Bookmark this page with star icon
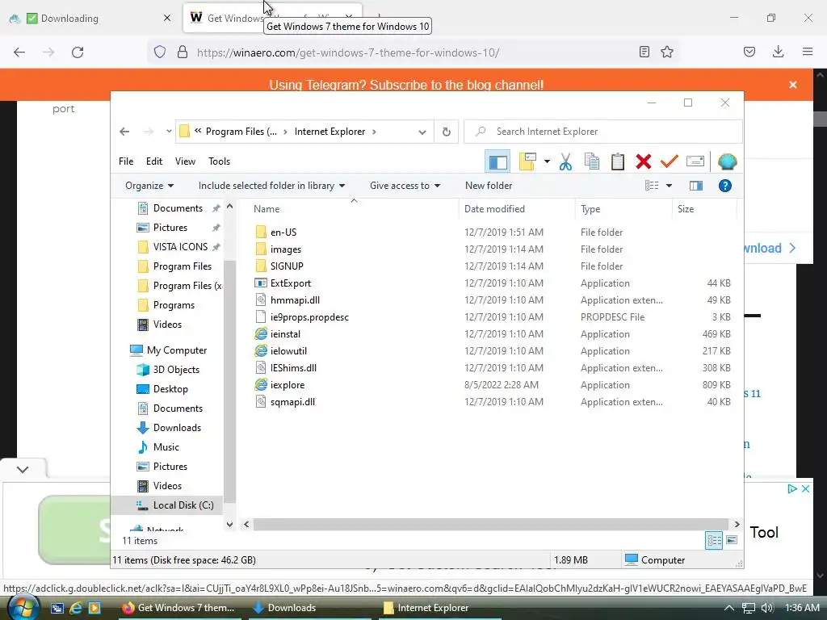This screenshot has height=620, width=827. pos(666,52)
